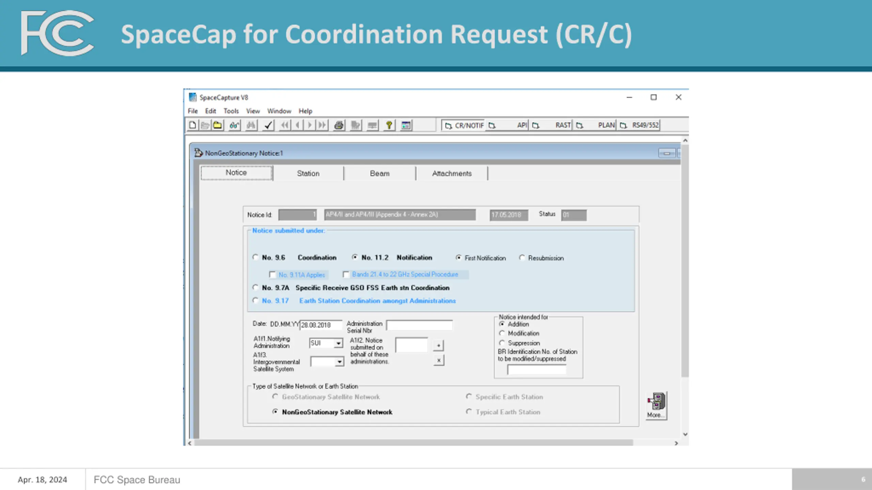Screen dimensions: 872x490
Task: Click the greyed monitor toolbar icon
Action: [372, 125]
